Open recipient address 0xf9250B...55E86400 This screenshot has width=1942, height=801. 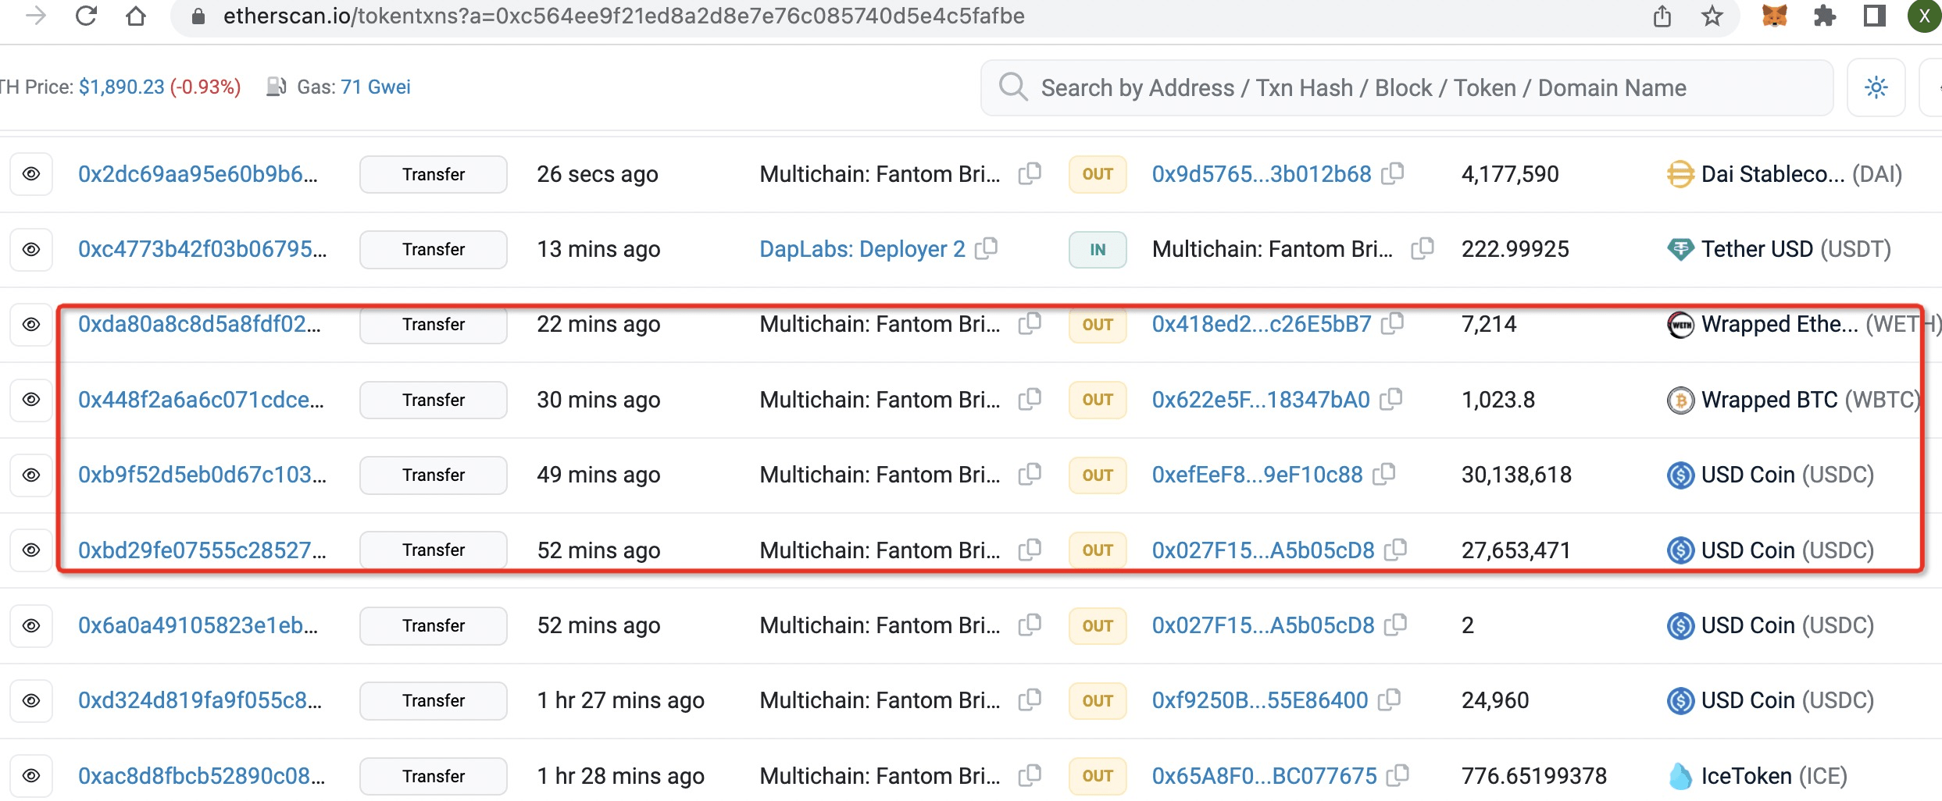click(x=1260, y=700)
